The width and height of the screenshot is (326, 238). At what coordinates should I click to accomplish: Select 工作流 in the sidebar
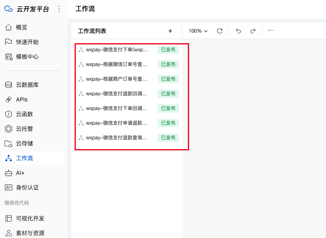[33, 158]
